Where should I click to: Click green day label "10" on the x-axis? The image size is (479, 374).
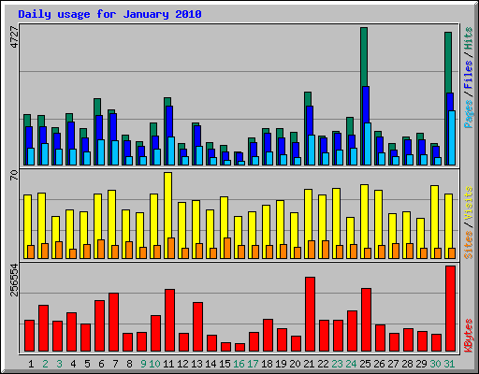[154, 364]
